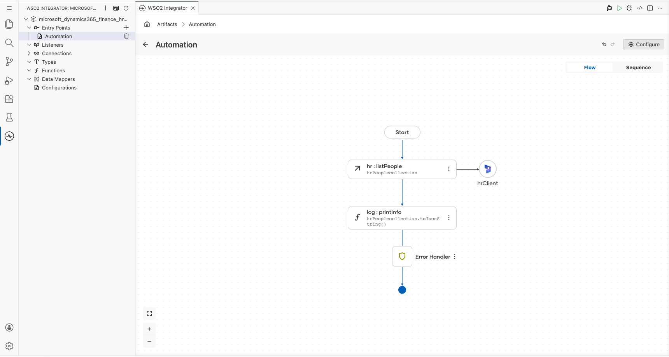Collapse the Functions section
Viewport: 669px width, 357px height.
click(29, 70)
